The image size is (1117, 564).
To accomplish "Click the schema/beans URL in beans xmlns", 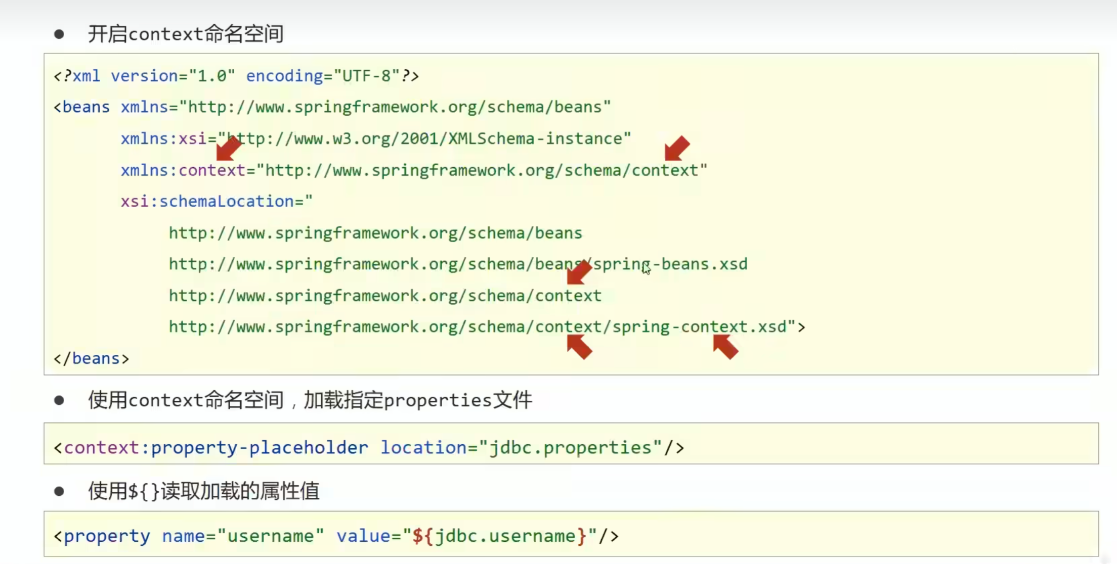I will pos(395,107).
